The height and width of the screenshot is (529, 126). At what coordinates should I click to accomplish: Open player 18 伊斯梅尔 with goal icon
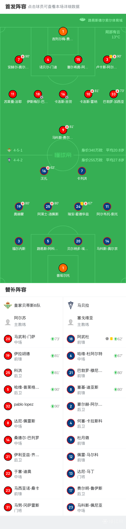pos(38,94)
